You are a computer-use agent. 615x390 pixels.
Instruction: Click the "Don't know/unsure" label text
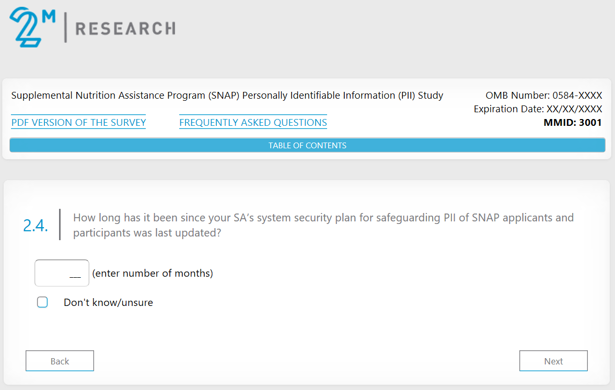(108, 302)
